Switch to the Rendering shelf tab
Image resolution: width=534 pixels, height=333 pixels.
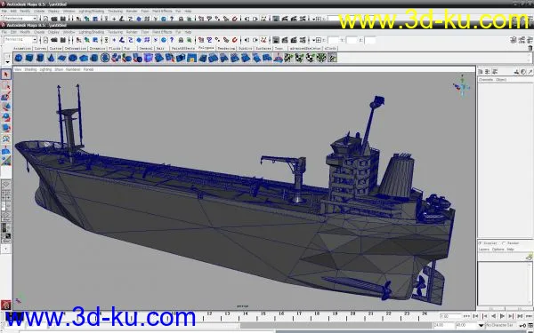(x=226, y=49)
